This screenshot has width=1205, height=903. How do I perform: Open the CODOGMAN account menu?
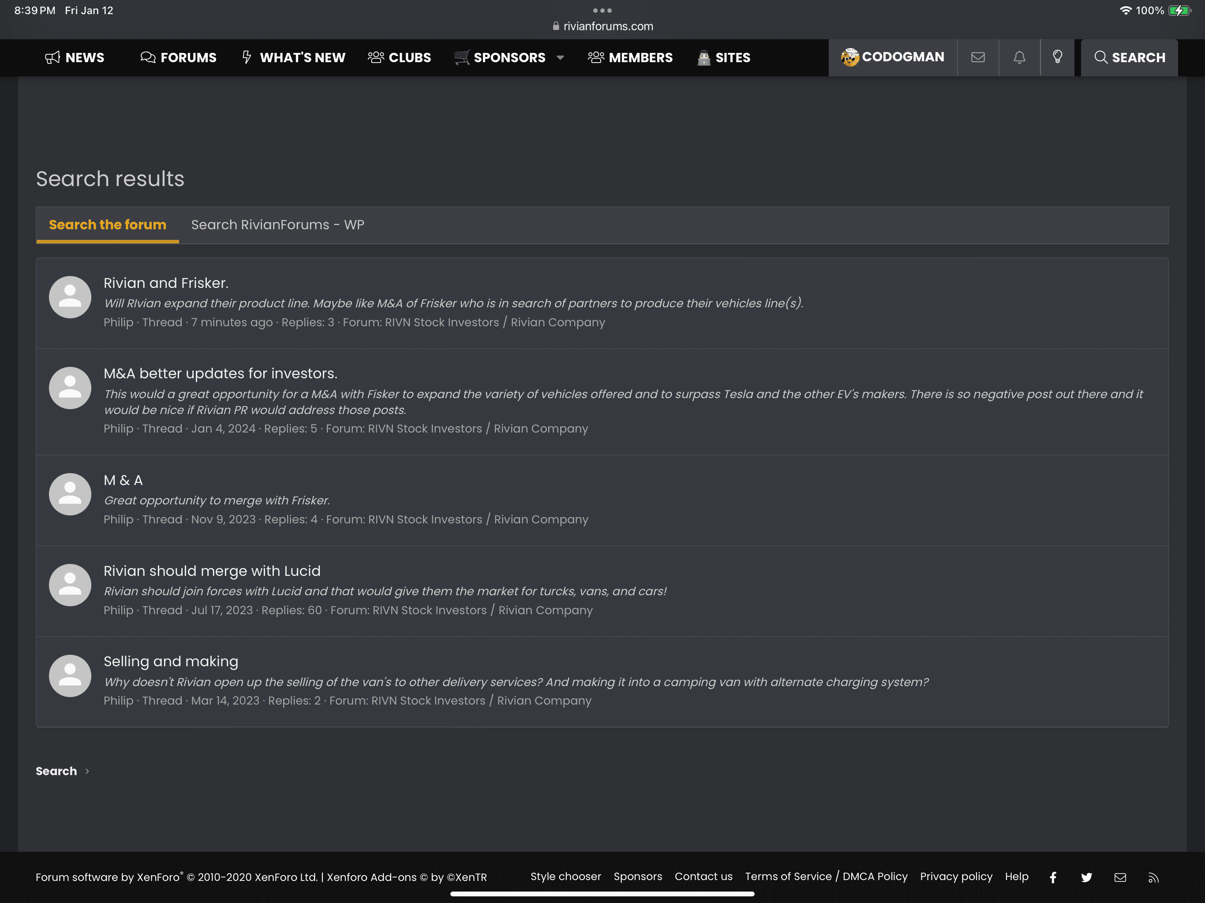click(893, 57)
